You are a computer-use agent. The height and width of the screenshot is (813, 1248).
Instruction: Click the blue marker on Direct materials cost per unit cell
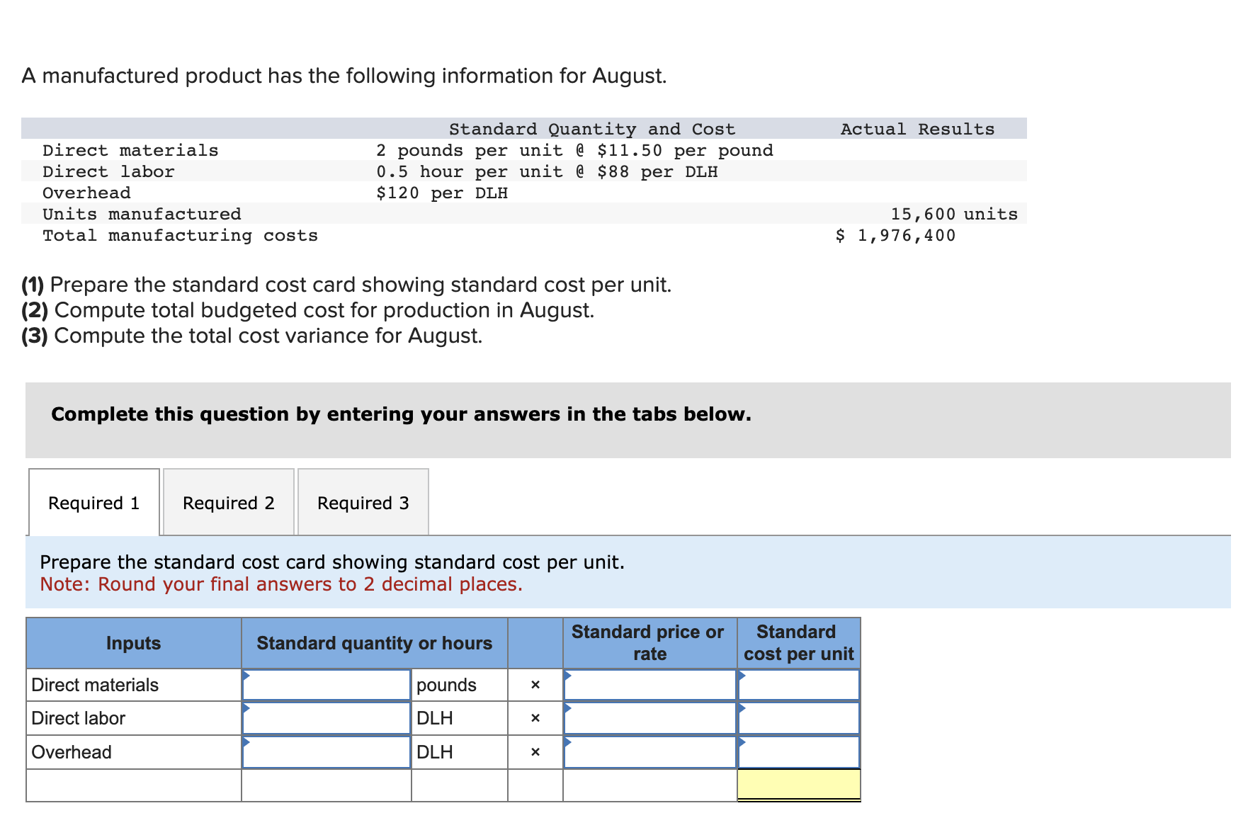tap(742, 675)
